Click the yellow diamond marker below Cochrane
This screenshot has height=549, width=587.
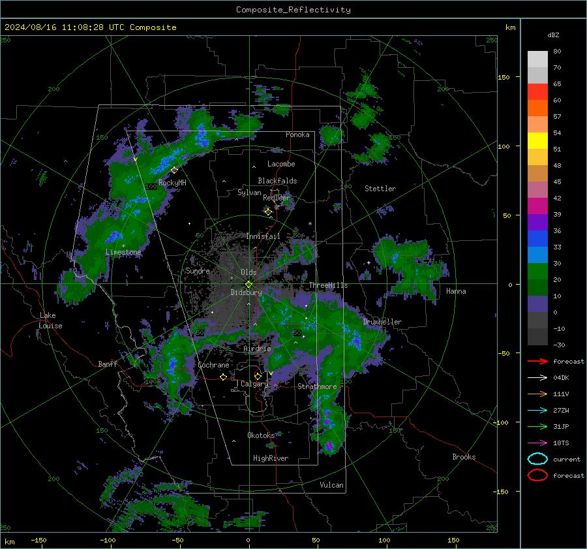tap(223, 377)
